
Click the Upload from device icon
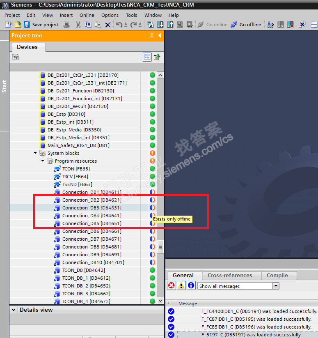(170, 25)
